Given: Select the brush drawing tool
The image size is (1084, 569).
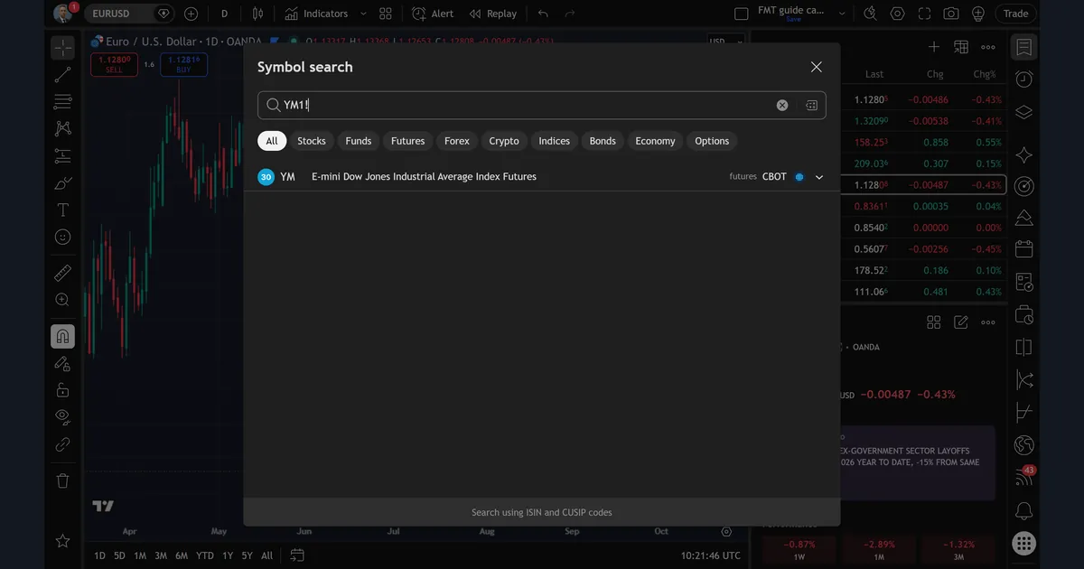Looking at the screenshot, I should pos(62,183).
